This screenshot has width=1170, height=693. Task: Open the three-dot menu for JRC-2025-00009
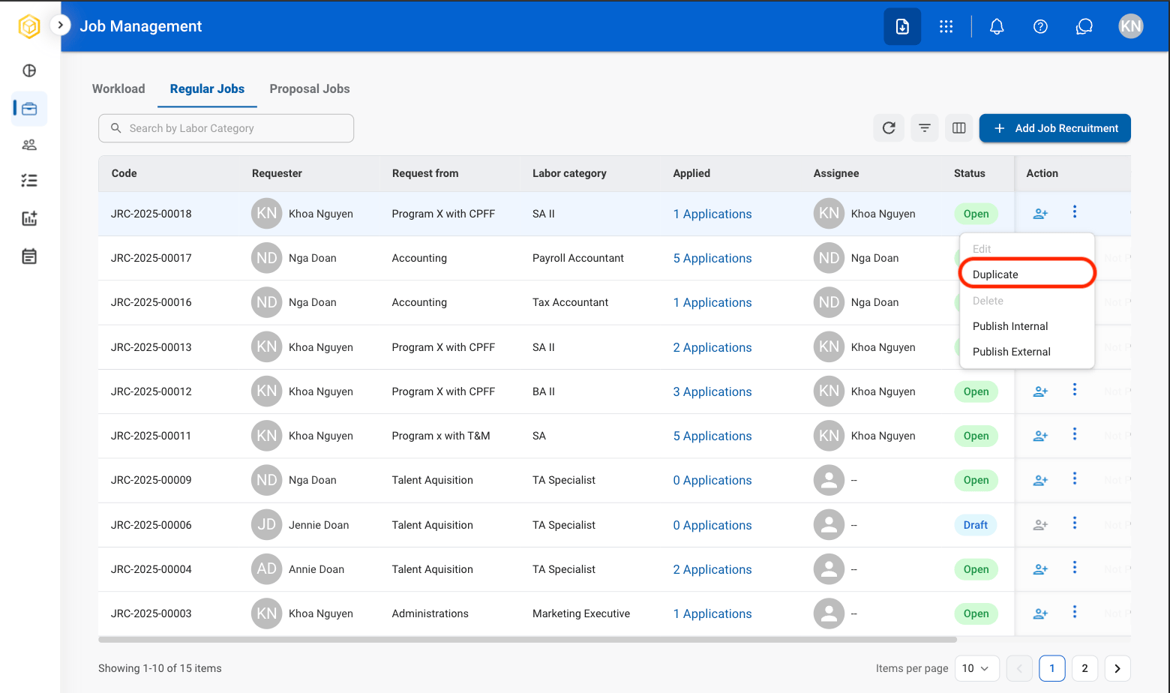tap(1075, 478)
